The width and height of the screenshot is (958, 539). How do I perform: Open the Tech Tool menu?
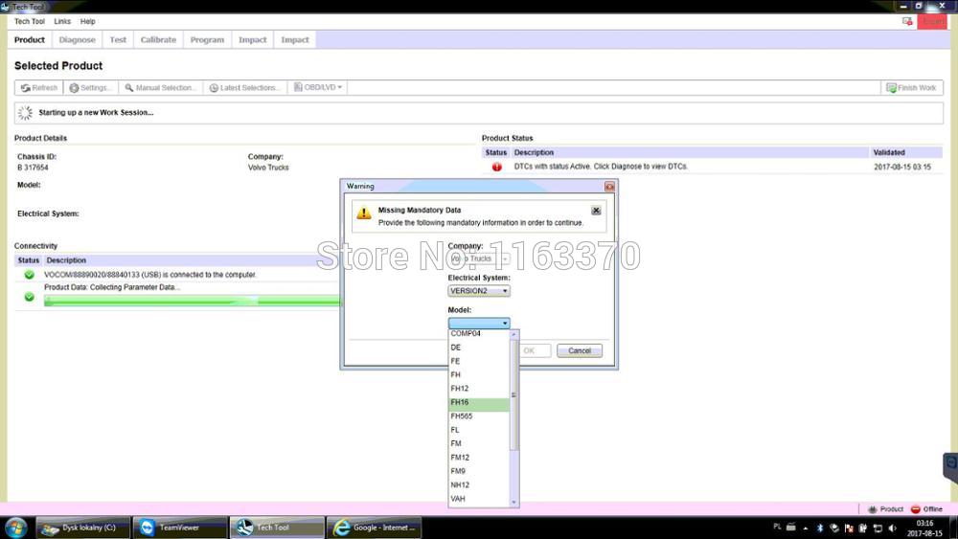pos(30,21)
